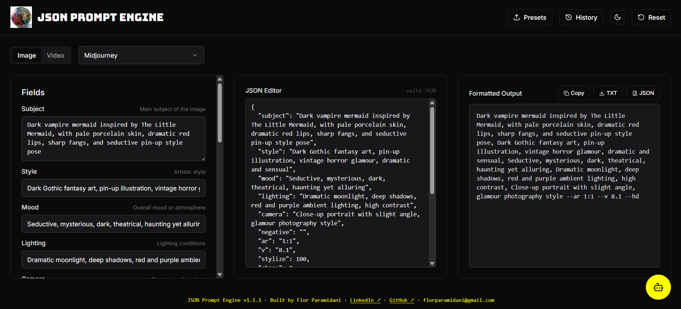This screenshot has height=309, width=681.
Task: Click the 'Lighting conditions' hint text
Action: (x=181, y=243)
